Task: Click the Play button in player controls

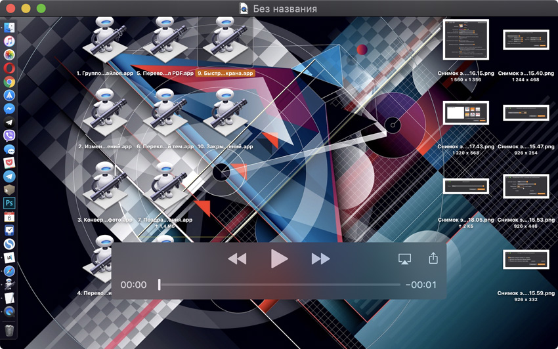Action: (x=280, y=258)
